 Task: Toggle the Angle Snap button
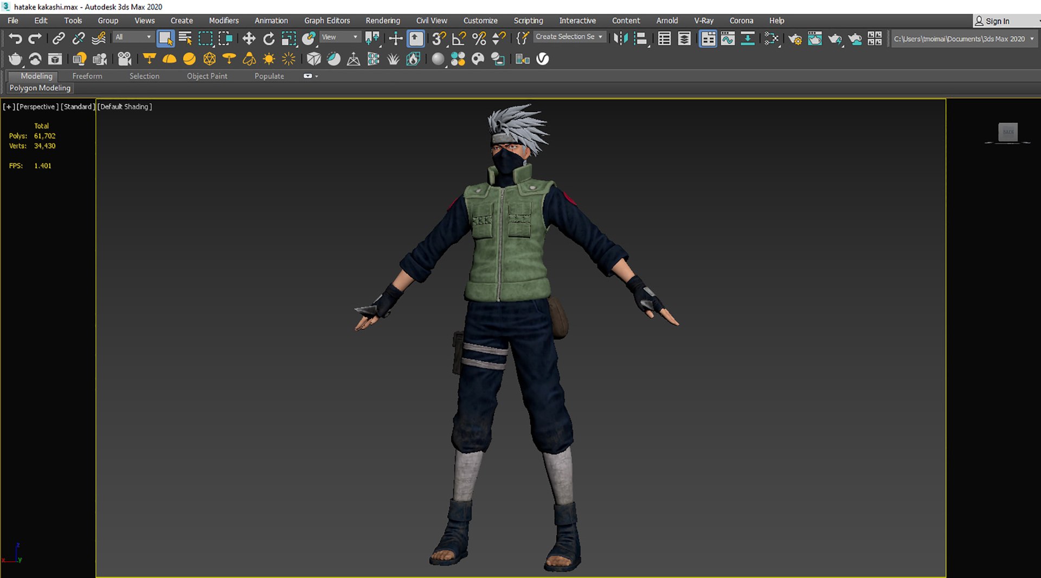(459, 38)
